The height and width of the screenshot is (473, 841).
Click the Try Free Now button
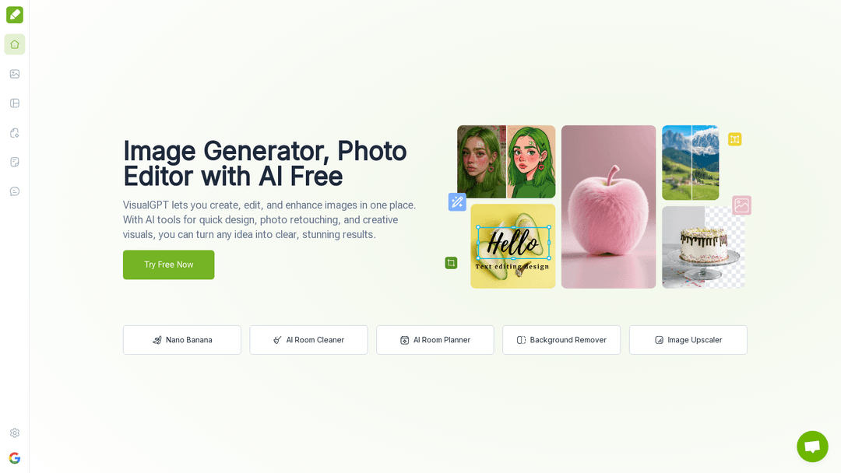coord(168,265)
